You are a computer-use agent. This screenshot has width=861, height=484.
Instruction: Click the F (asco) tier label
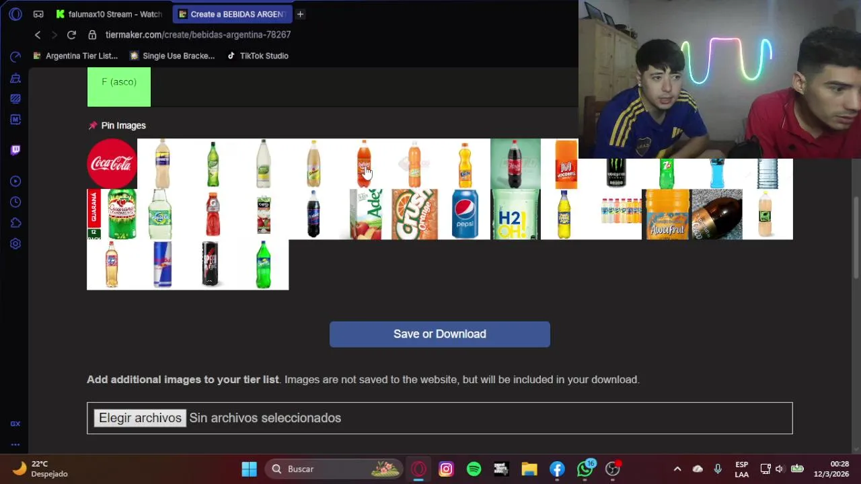pyautogui.click(x=119, y=87)
